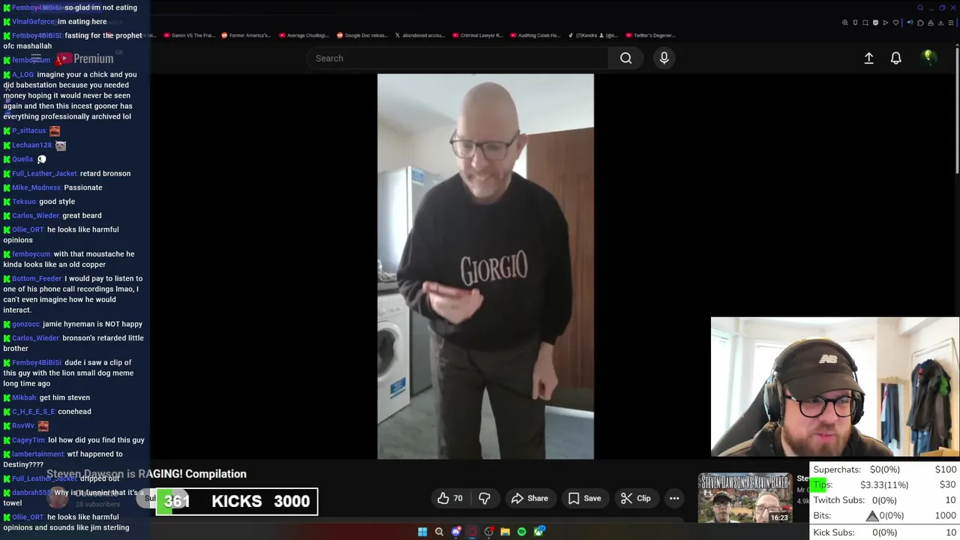Switch to 'Google Doc releas...' tab
This screenshot has height=540, width=960.
[x=361, y=35]
